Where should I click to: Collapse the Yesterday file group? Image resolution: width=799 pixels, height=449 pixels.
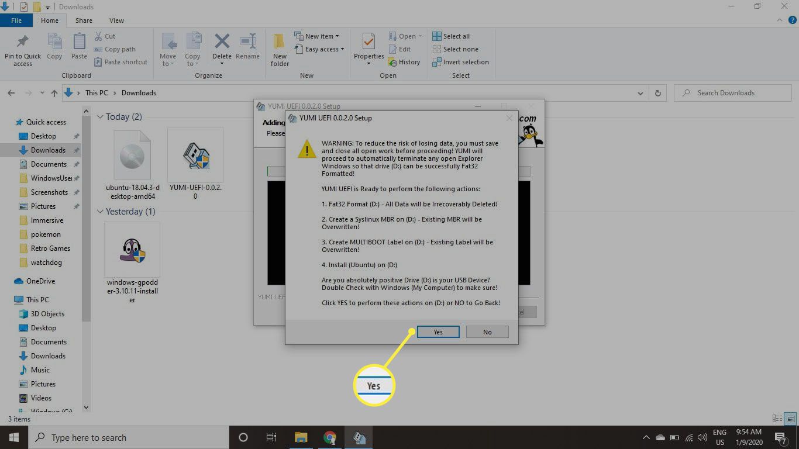pos(100,212)
